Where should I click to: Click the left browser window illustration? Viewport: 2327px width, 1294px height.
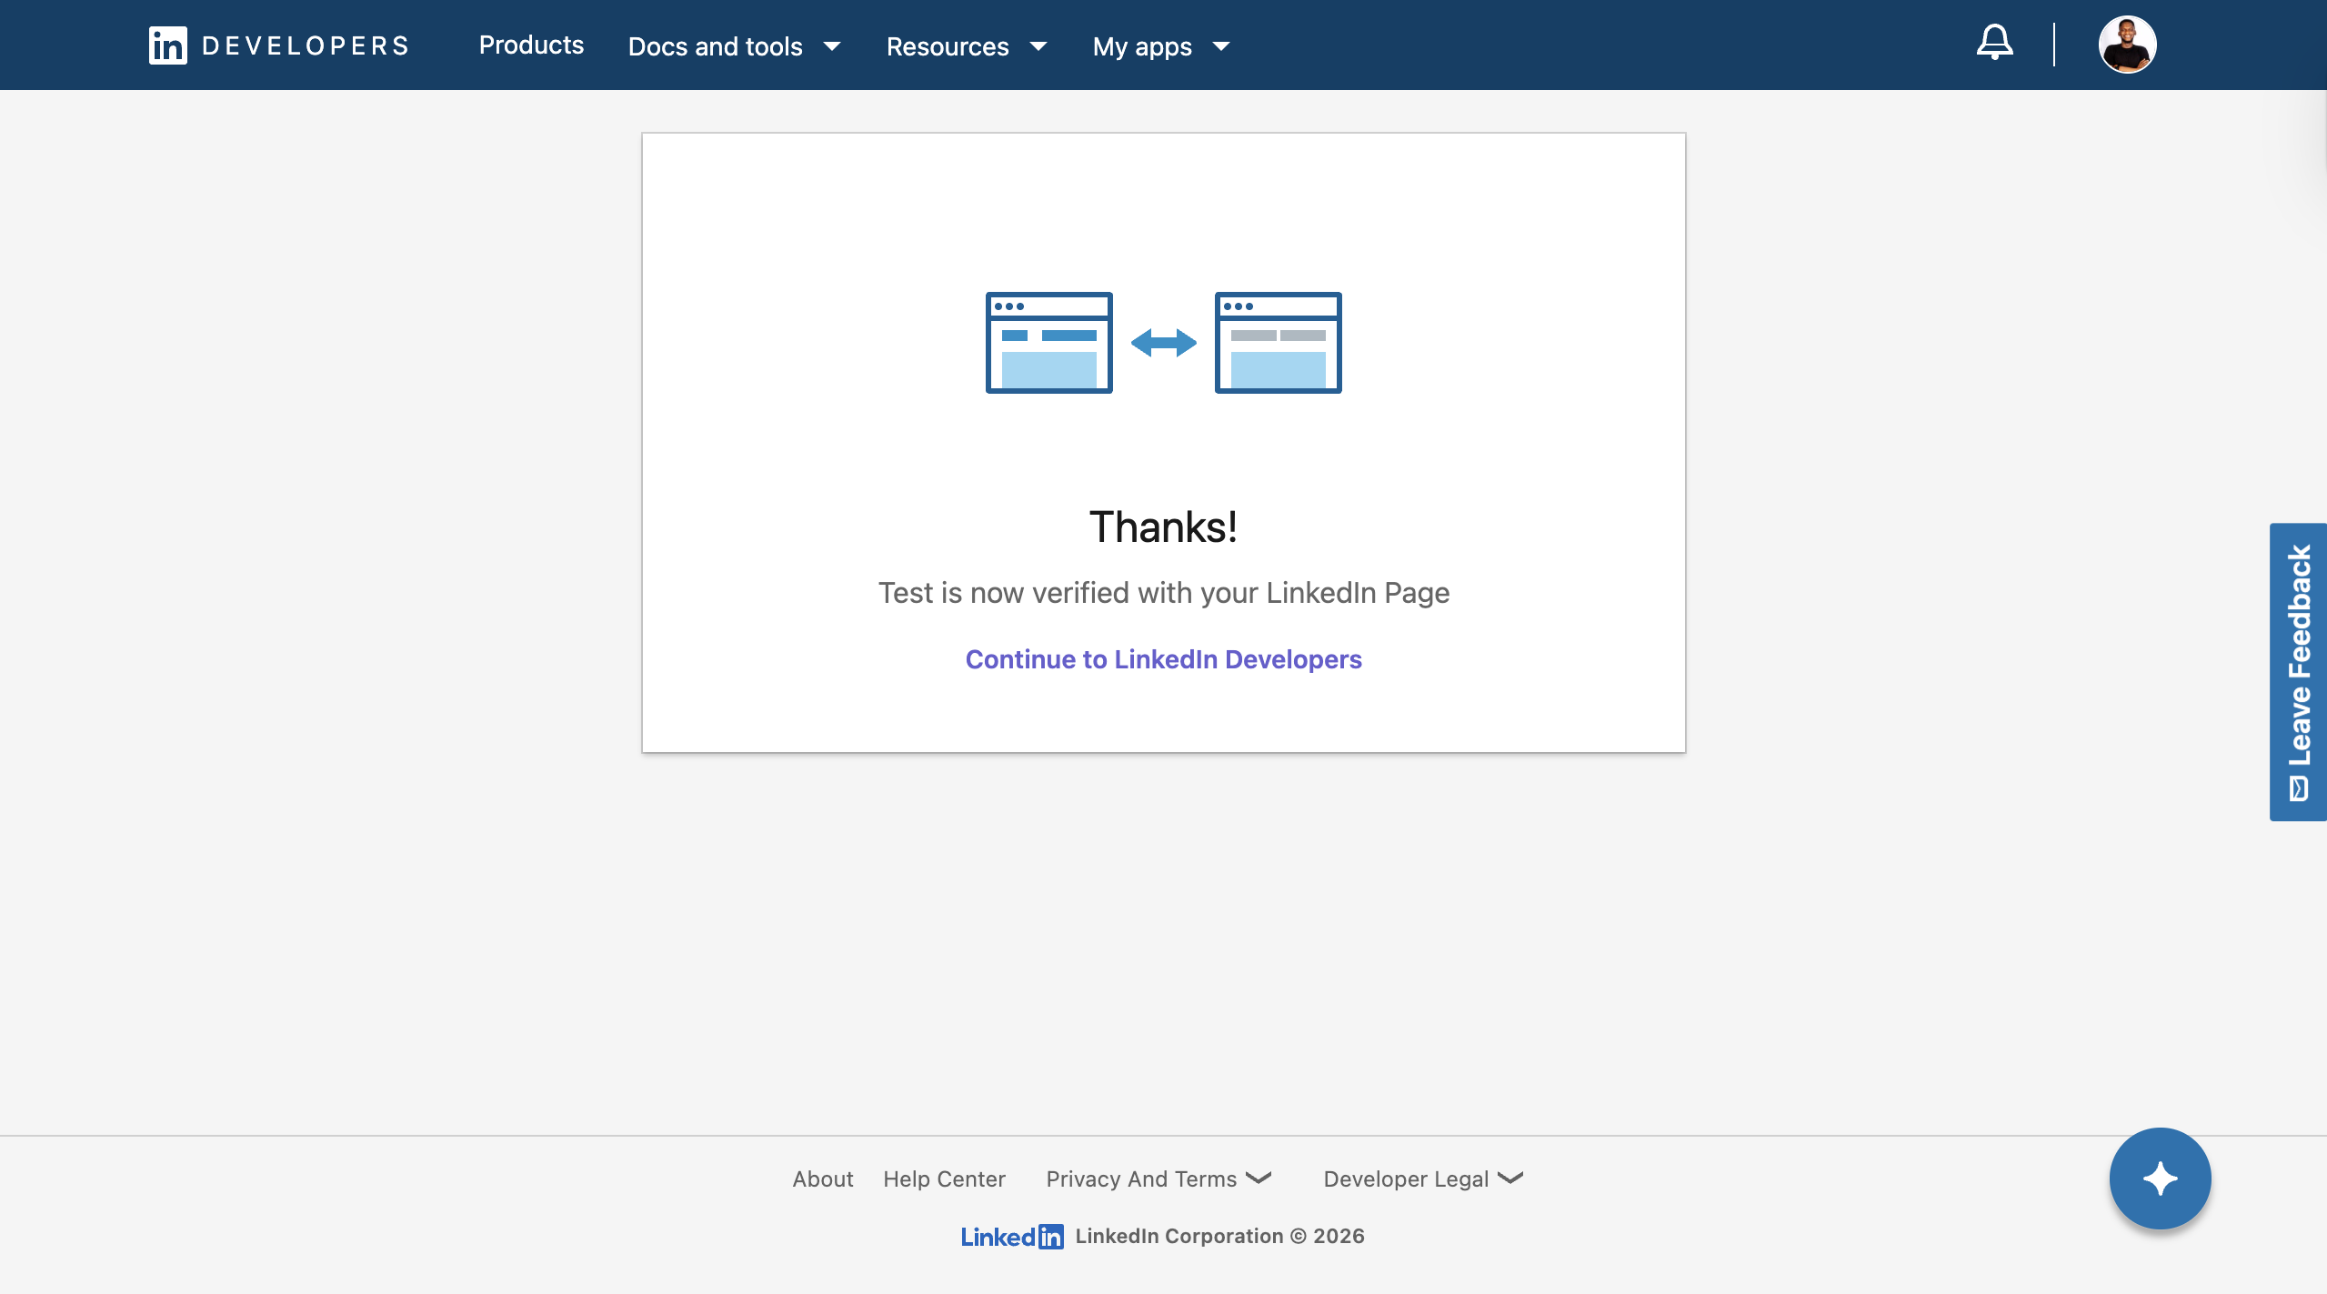[1048, 343]
